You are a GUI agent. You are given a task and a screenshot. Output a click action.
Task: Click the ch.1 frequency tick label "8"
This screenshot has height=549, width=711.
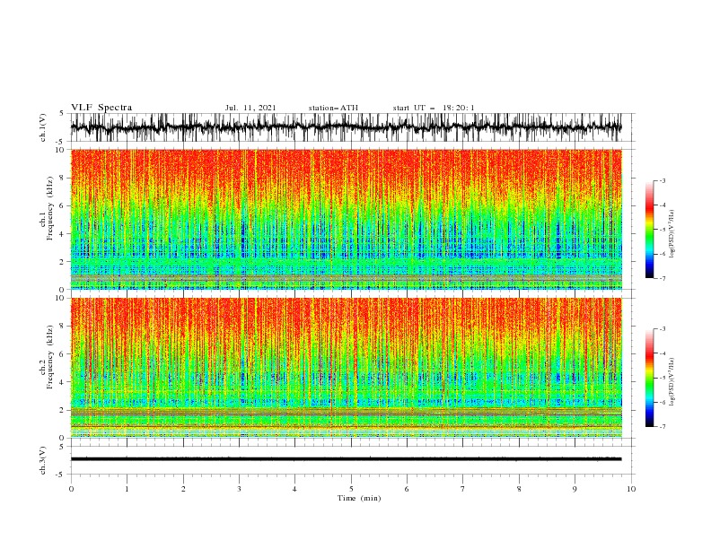click(62, 178)
